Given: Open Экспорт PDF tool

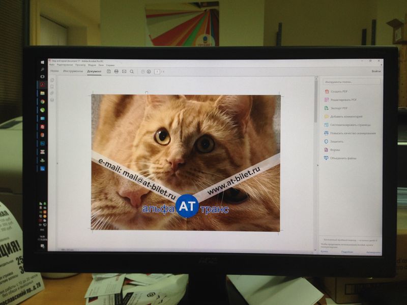Looking at the screenshot, I should coord(339,108).
